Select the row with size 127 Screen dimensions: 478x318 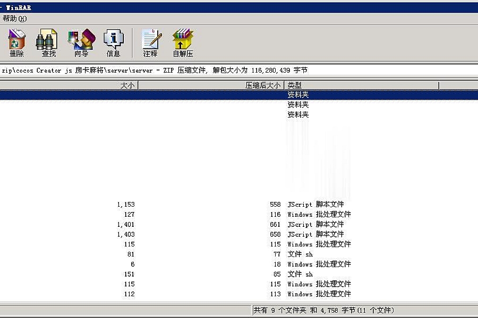pos(239,215)
